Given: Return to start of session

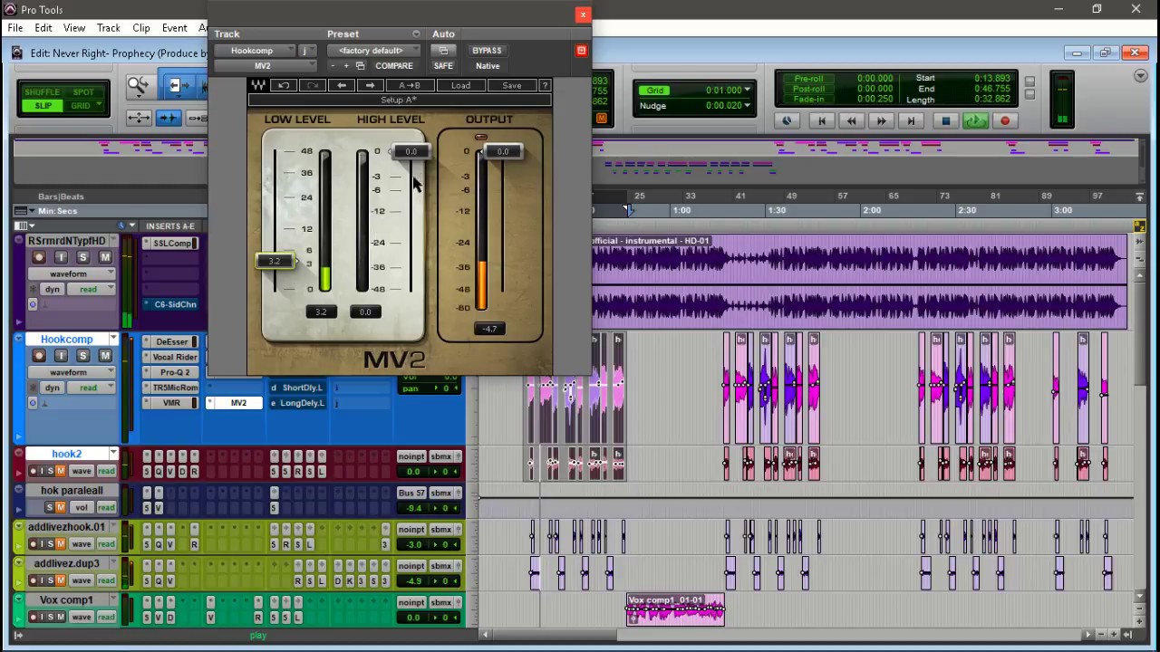Looking at the screenshot, I should (822, 120).
